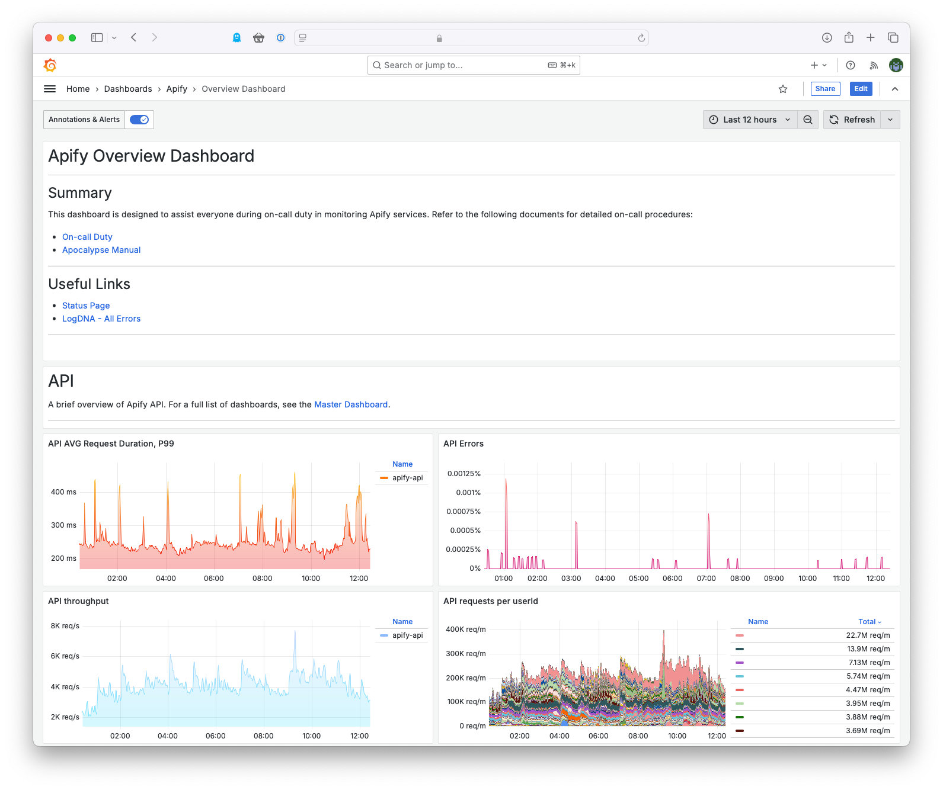Click the basket extension icon in Safari
Screen dimensions: 943x790
click(x=258, y=37)
